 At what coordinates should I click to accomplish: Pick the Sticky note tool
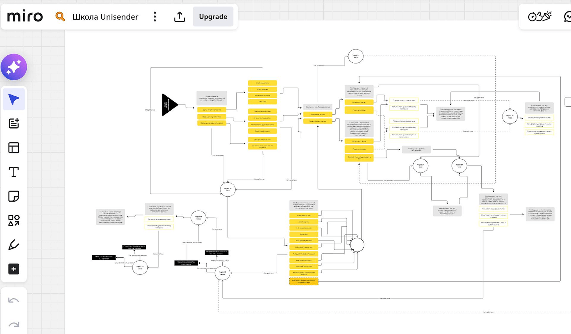pyautogui.click(x=14, y=196)
